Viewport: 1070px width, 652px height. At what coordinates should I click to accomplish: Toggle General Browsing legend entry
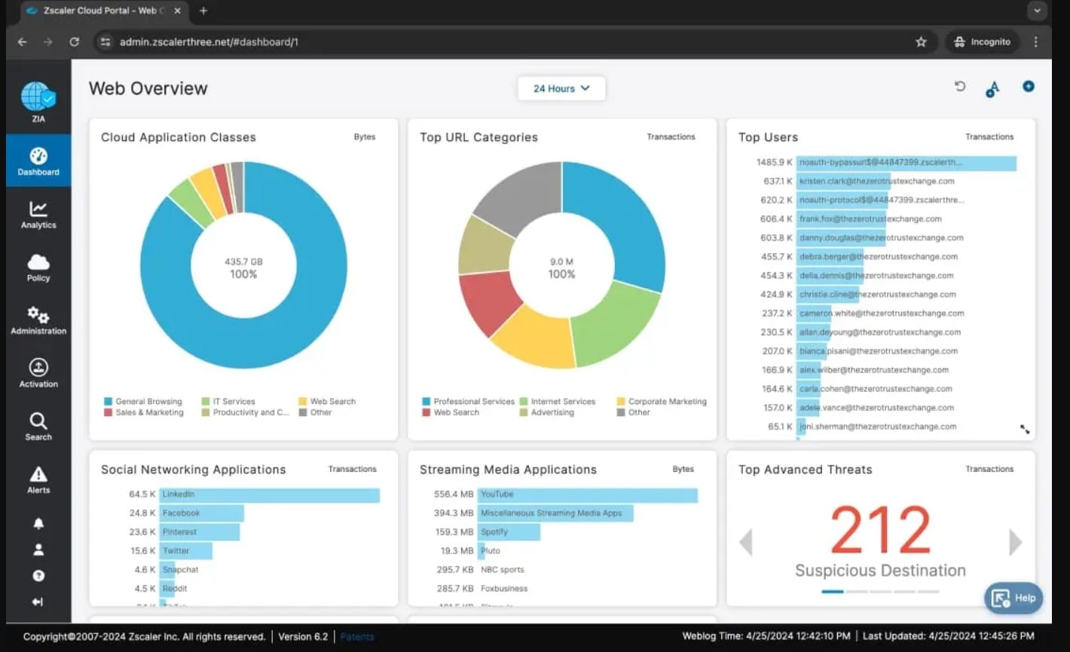143,402
